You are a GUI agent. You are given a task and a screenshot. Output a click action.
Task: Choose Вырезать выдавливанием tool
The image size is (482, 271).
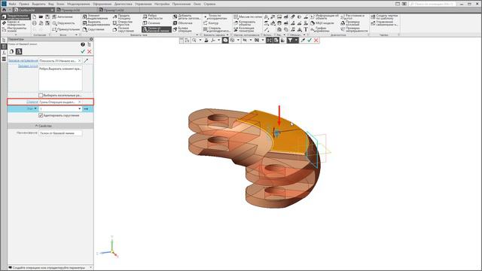coord(96,23)
